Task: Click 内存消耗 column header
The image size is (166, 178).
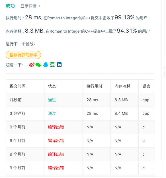Action: click(122, 86)
